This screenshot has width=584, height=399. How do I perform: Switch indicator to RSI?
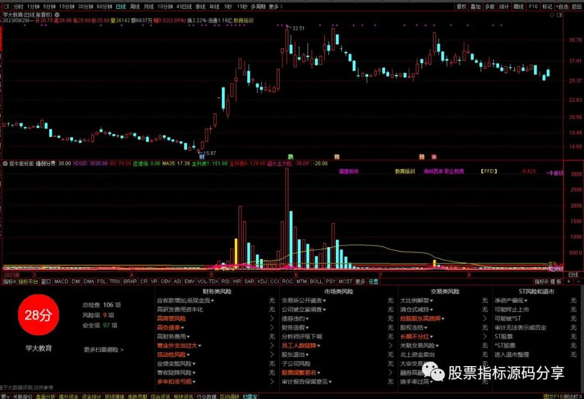click(225, 282)
